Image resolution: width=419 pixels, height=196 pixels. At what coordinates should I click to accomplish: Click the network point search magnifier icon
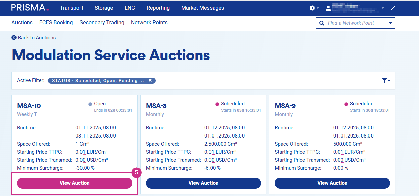[x=322, y=23]
